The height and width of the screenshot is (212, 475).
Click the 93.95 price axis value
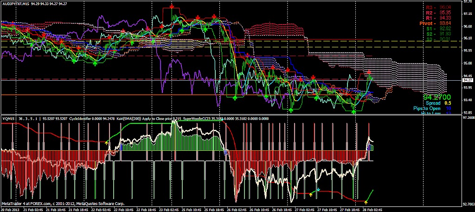468,88
